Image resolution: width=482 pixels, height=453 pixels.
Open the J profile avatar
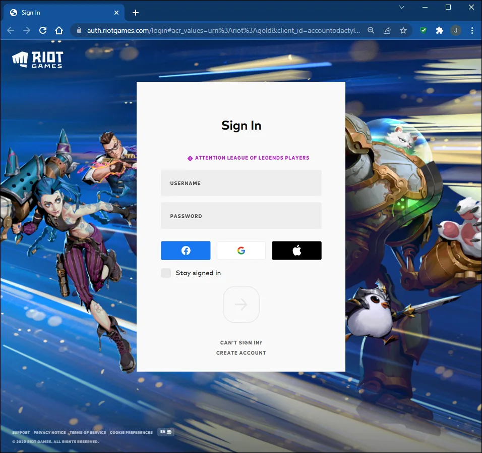tap(456, 30)
